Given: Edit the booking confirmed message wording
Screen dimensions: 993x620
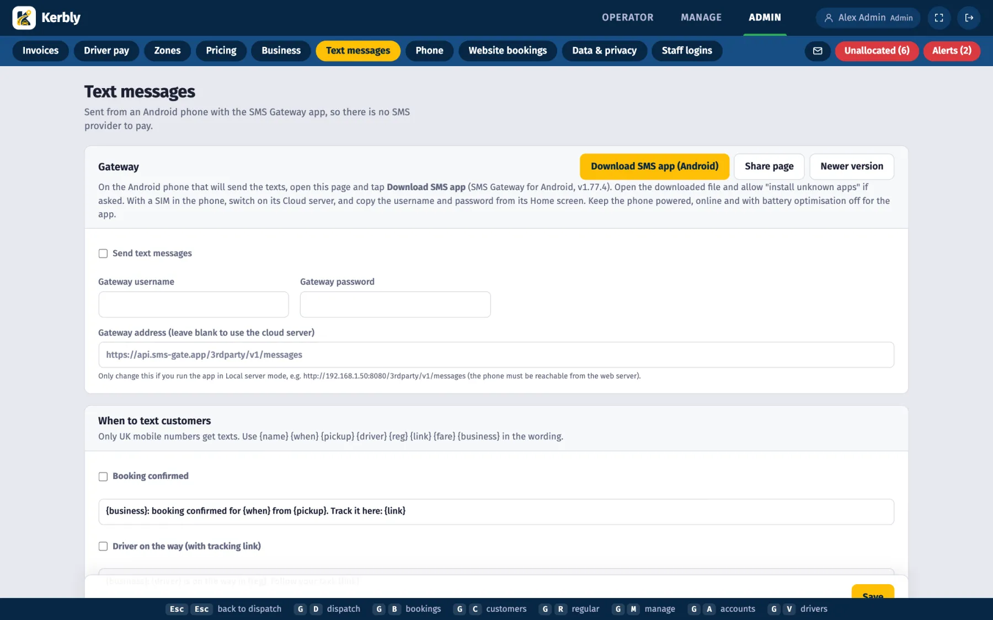Looking at the screenshot, I should click(496, 512).
